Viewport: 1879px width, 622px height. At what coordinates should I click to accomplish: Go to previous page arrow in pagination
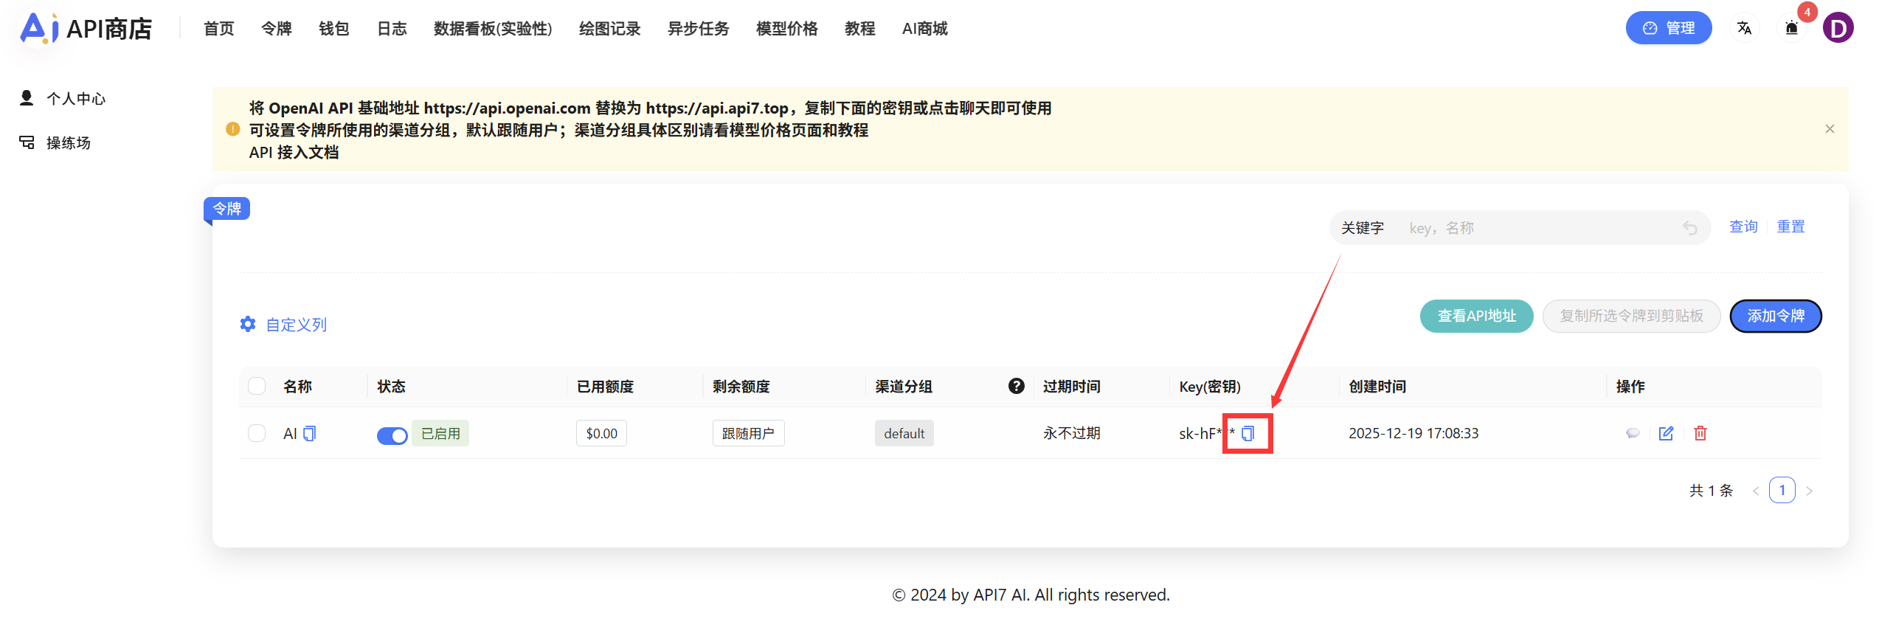pyautogui.click(x=1756, y=491)
